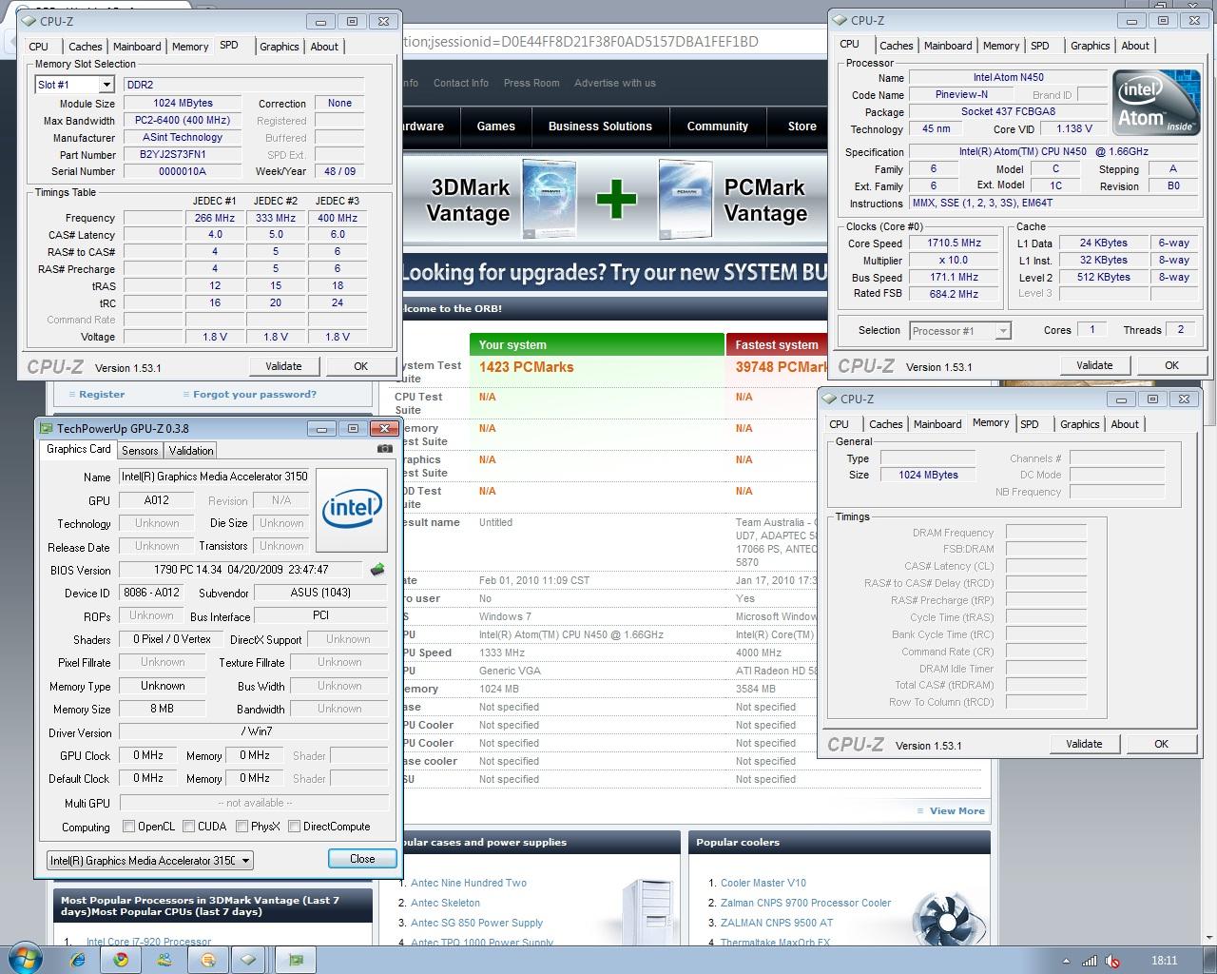Launch Internet Explorer from the taskbar
This screenshot has height=974, width=1217.
(78, 960)
